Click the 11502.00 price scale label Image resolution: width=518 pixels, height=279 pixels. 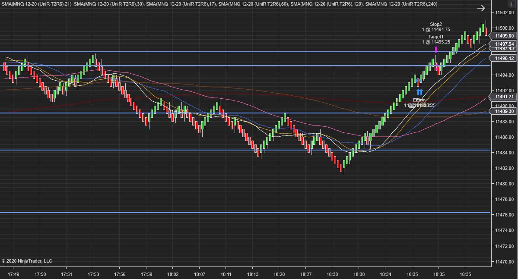(x=505, y=13)
